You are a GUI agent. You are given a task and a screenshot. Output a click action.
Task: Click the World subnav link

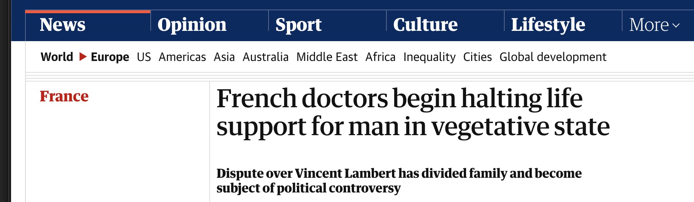tap(57, 57)
